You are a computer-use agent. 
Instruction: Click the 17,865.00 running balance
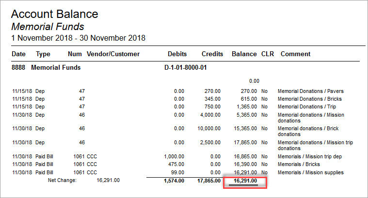click(245, 142)
